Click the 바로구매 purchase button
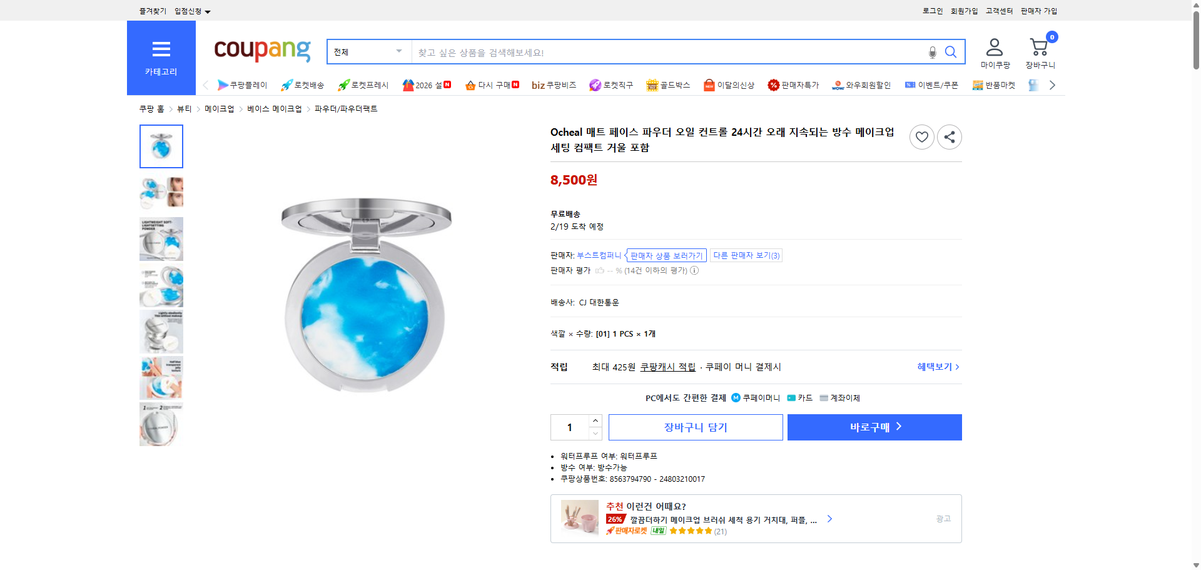Image resolution: width=1201 pixels, height=570 pixels. [874, 427]
